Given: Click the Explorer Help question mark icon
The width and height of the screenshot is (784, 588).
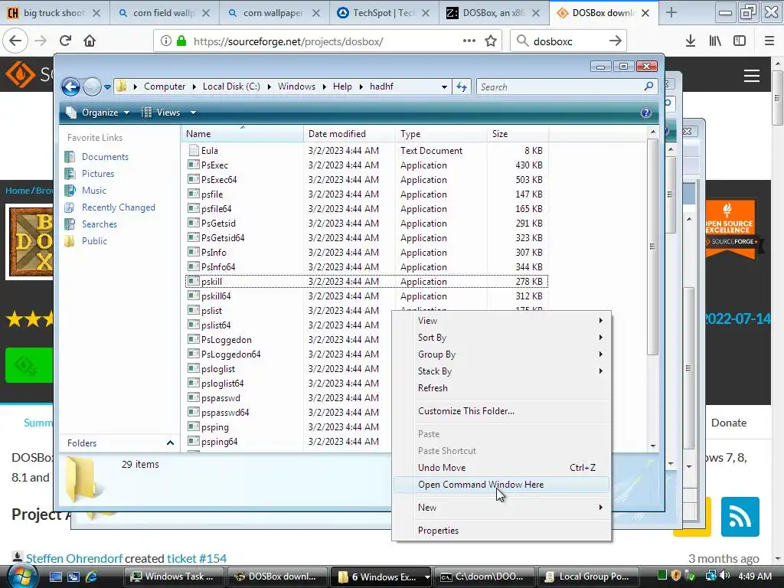Looking at the screenshot, I should (x=646, y=113).
